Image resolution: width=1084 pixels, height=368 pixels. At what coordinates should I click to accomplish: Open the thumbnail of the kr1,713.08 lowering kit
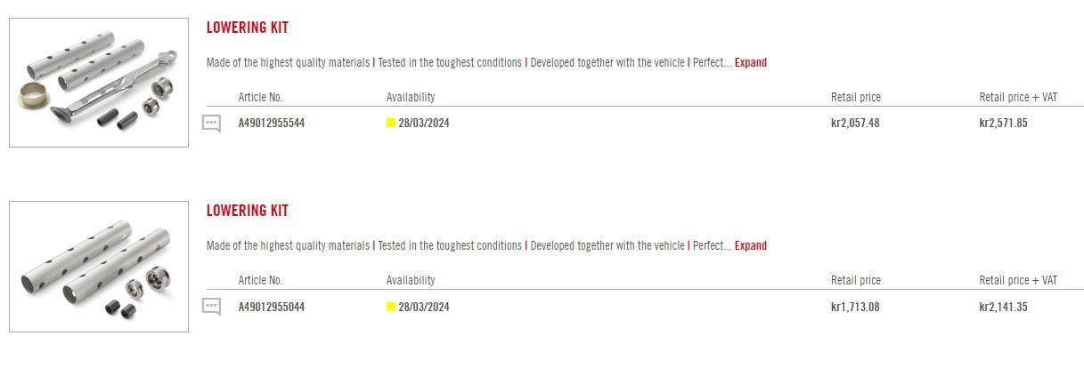point(99,267)
